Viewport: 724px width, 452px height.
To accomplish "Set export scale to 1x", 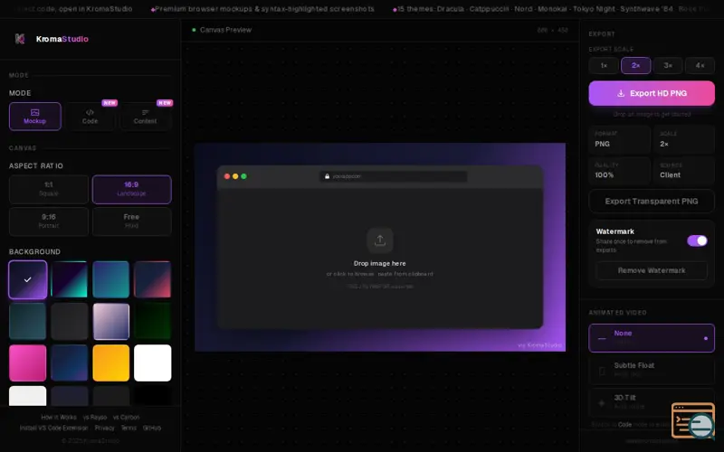I will coord(604,65).
